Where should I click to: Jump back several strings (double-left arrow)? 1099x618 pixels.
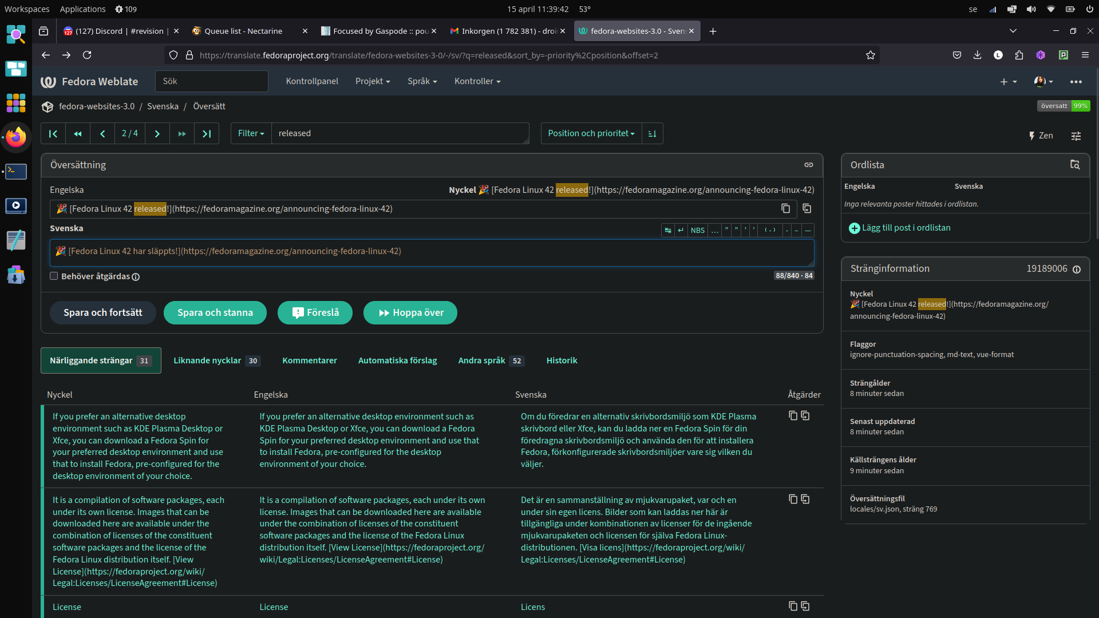pos(78,133)
